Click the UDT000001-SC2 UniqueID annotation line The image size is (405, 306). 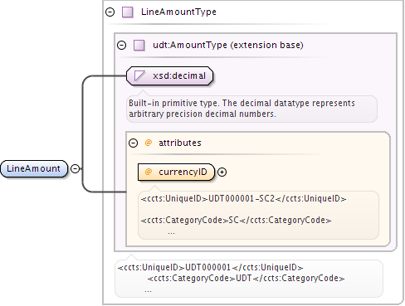243,199
